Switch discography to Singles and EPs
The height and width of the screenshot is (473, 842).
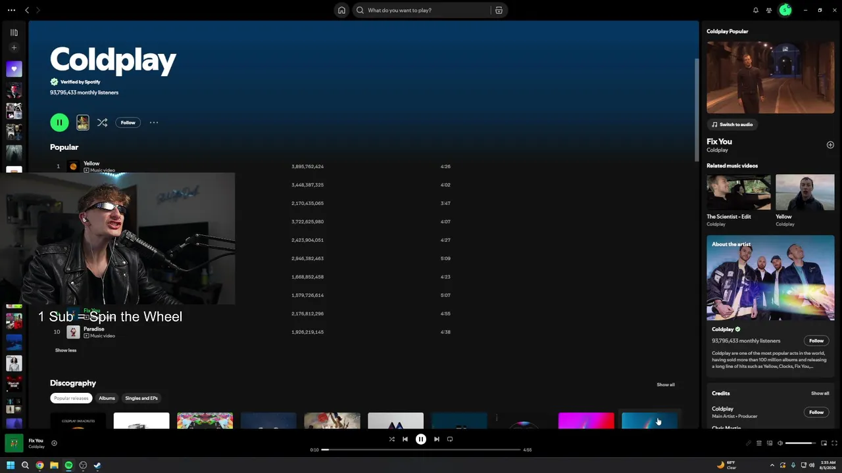141,398
